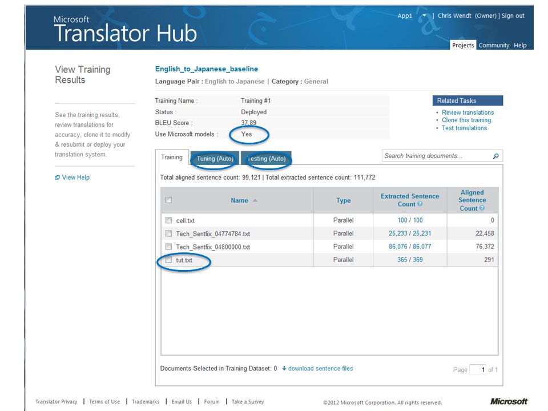Check the Tech_Sentfix_04774784.txt checkbox
Screen dimensions: 548x411
[168, 233]
